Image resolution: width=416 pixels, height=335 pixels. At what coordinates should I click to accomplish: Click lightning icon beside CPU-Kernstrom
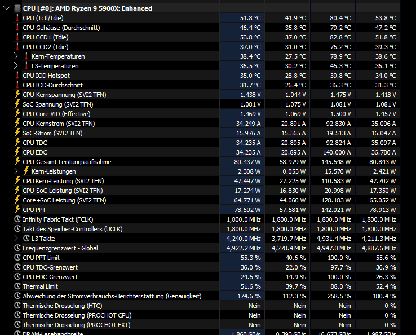coord(17,123)
